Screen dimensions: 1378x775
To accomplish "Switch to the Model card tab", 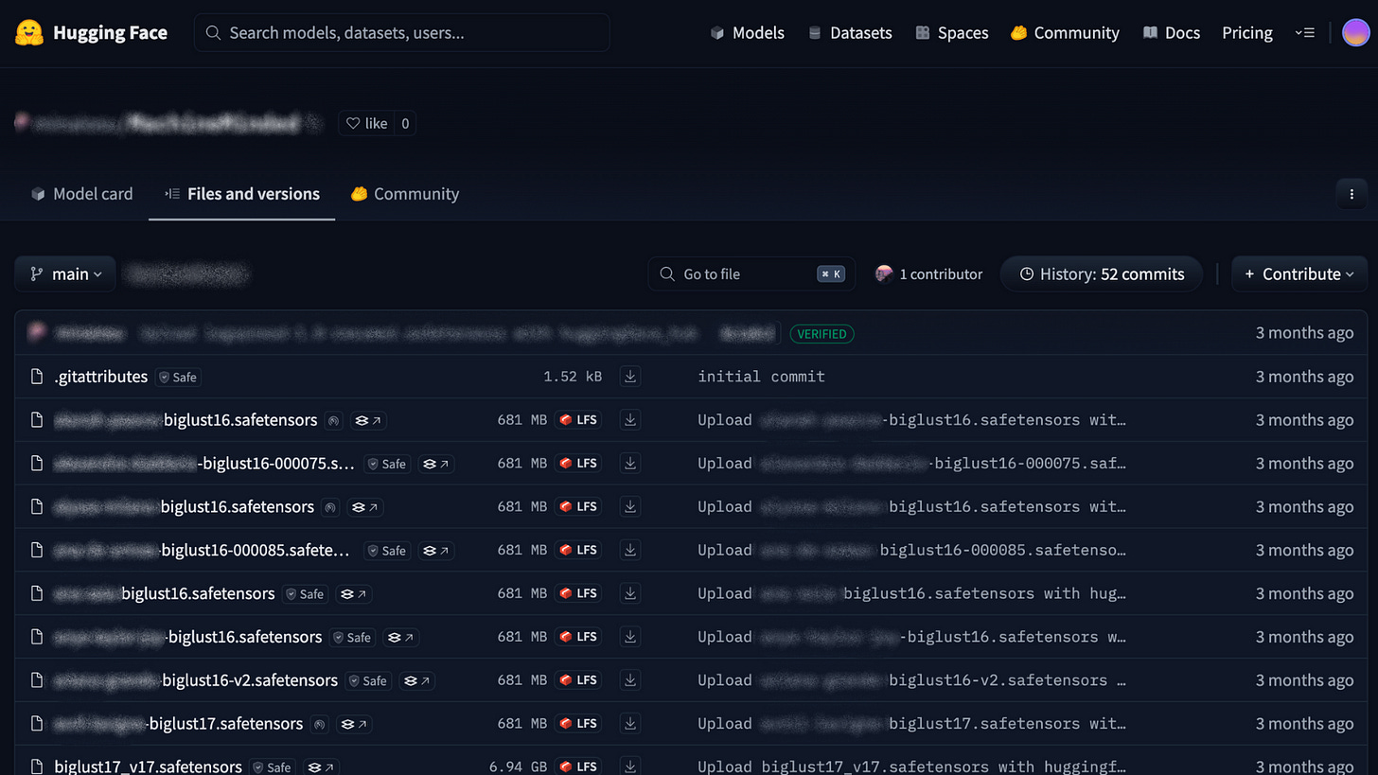I will [82, 194].
